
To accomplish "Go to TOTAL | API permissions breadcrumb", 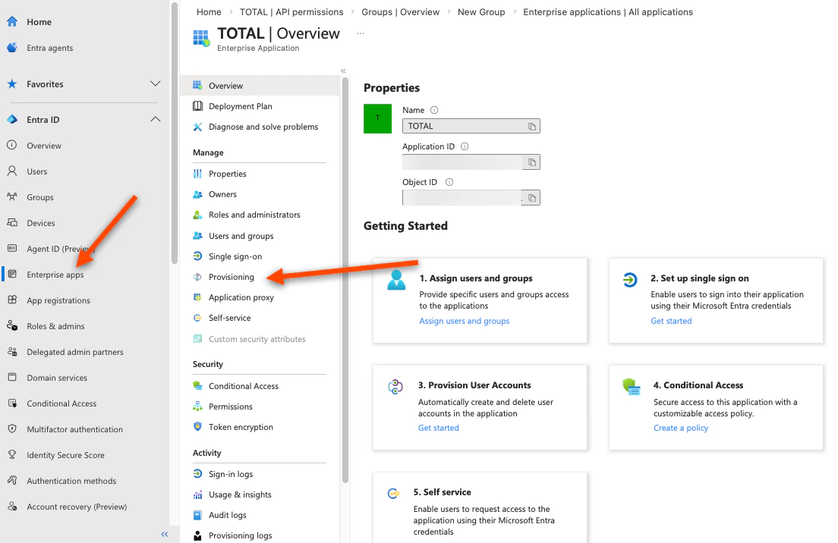I will point(291,11).
